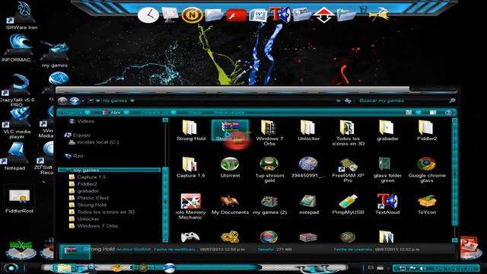This screenshot has height=274, width=487.
Task: Expand breadcrumb arrow after my games
Action: pyautogui.click(x=132, y=100)
